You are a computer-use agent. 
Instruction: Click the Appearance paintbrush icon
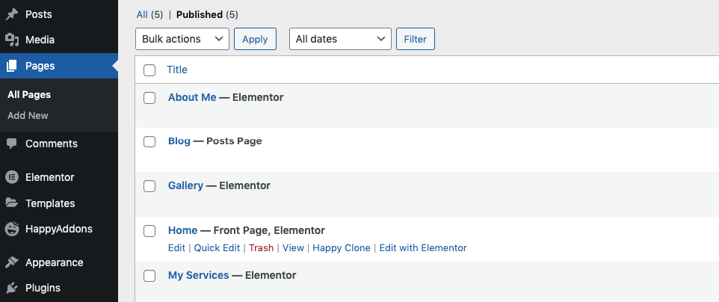(x=12, y=262)
